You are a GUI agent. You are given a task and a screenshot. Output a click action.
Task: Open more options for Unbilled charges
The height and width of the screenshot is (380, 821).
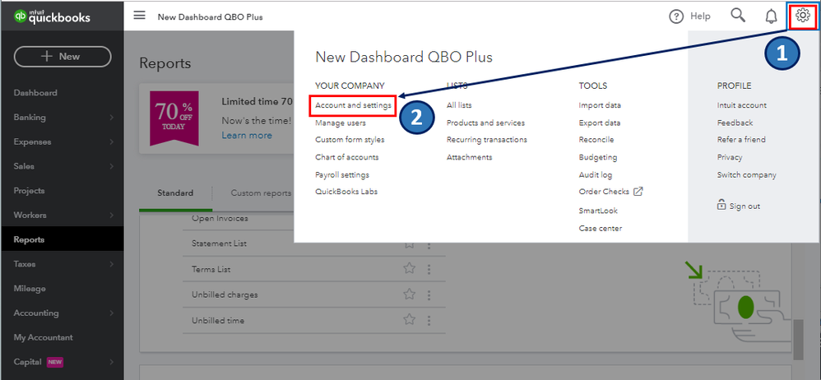point(429,294)
